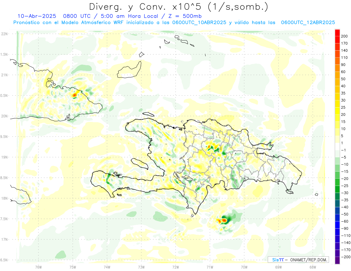Click the positive "140" colorbar label
Viewport: 351px width, 271px height.
(x=345, y=50)
